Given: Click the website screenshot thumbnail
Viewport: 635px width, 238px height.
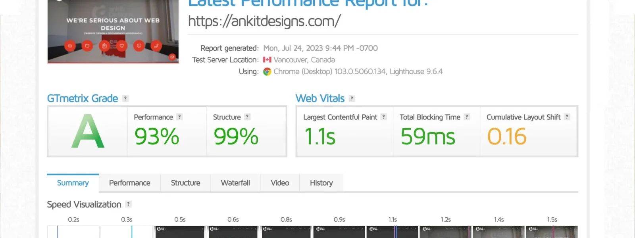Looking at the screenshot, I should [x=113, y=32].
